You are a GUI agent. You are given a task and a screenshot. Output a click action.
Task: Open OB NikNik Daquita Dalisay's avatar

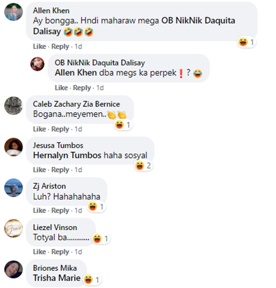point(37,64)
